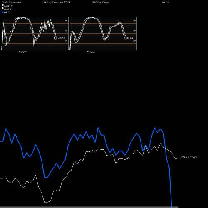Screen dimensions: 208x208
Task: Click the 80 axis label in FULL chart
Action: (x=134, y=20)
